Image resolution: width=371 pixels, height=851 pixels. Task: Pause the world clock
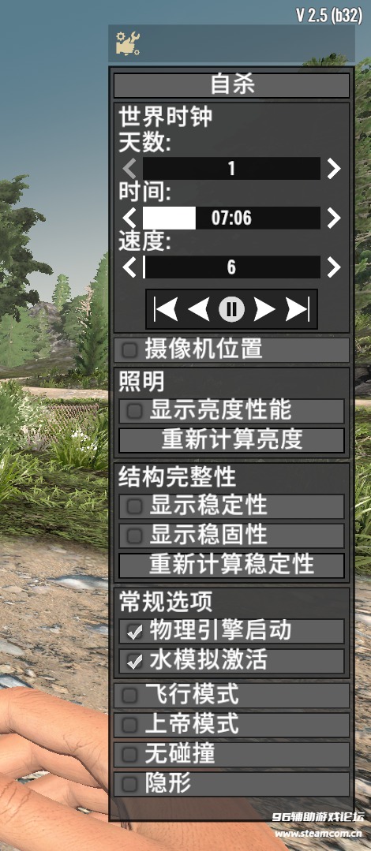coord(231,309)
